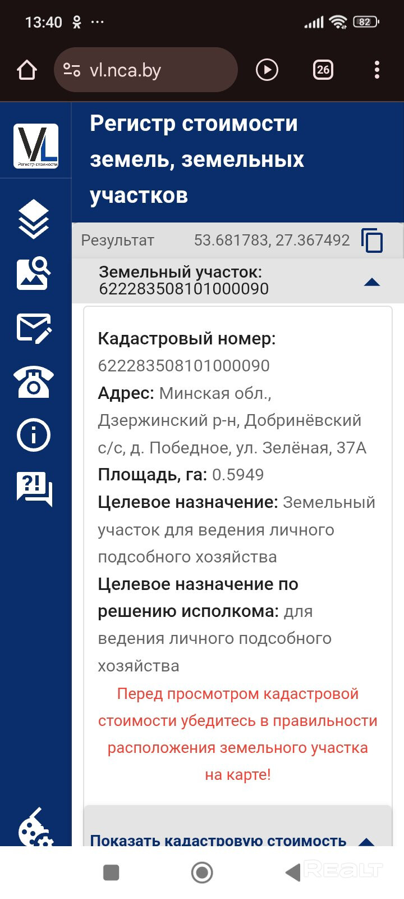Open browser home page button
This screenshot has width=404, height=899.
pos(27,70)
